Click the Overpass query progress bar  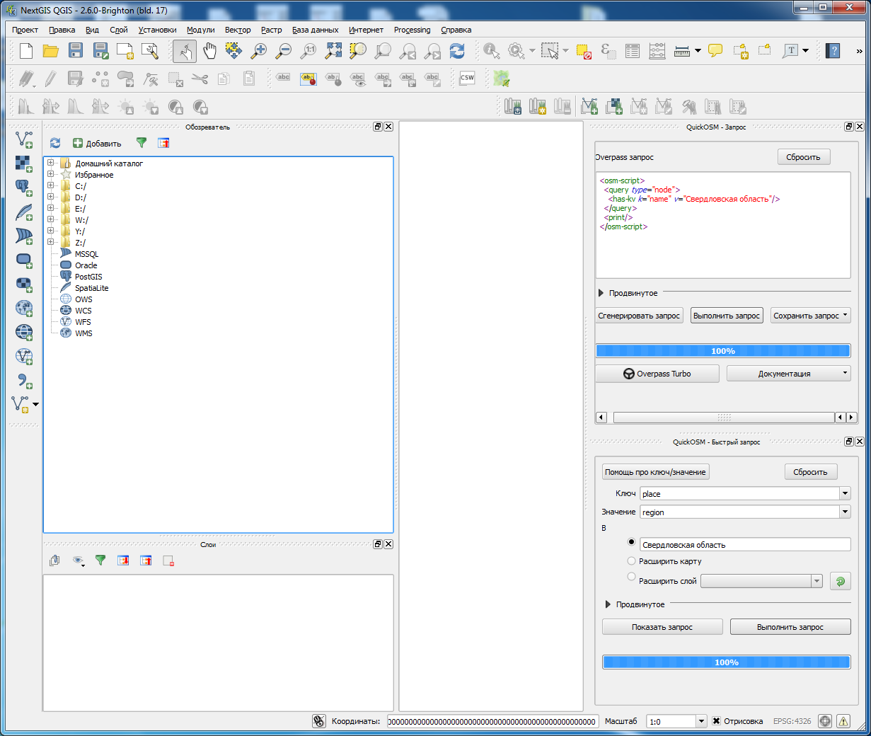click(x=723, y=351)
